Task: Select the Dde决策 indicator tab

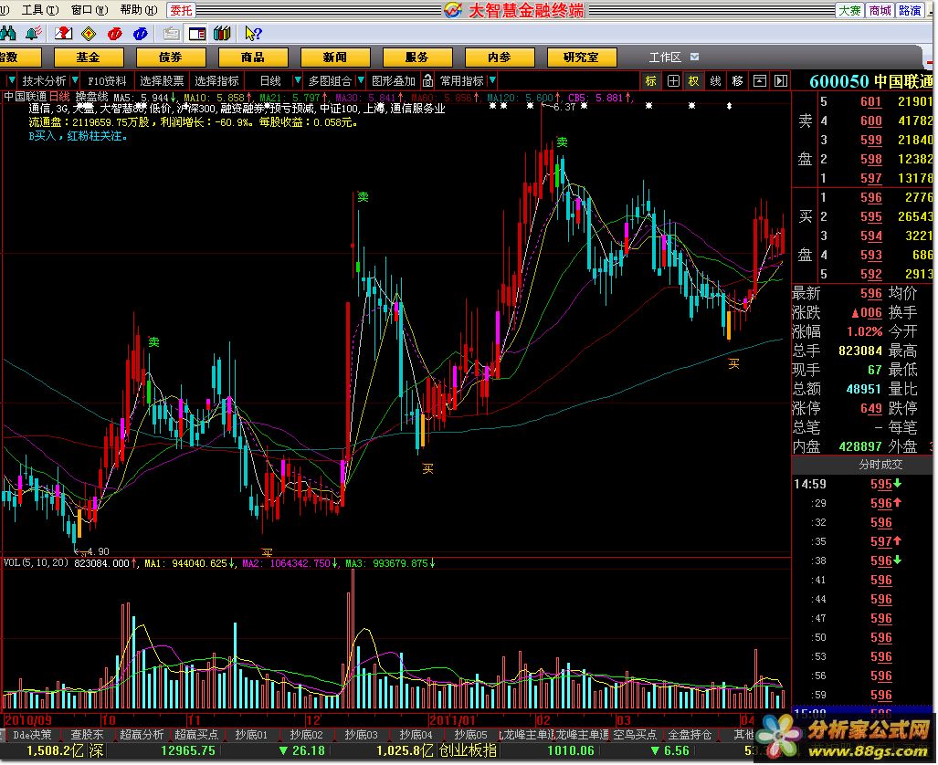Action: pyautogui.click(x=33, y=735)
